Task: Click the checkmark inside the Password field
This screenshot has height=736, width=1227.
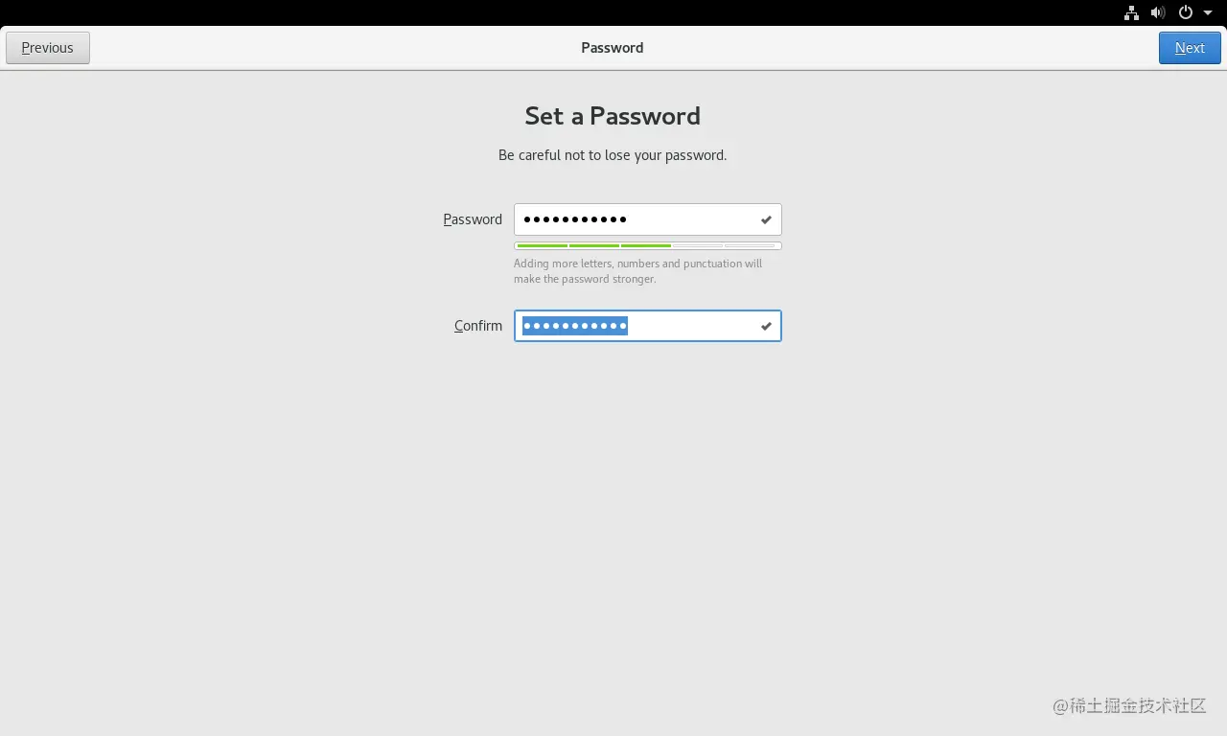Action: coord(766,219)
